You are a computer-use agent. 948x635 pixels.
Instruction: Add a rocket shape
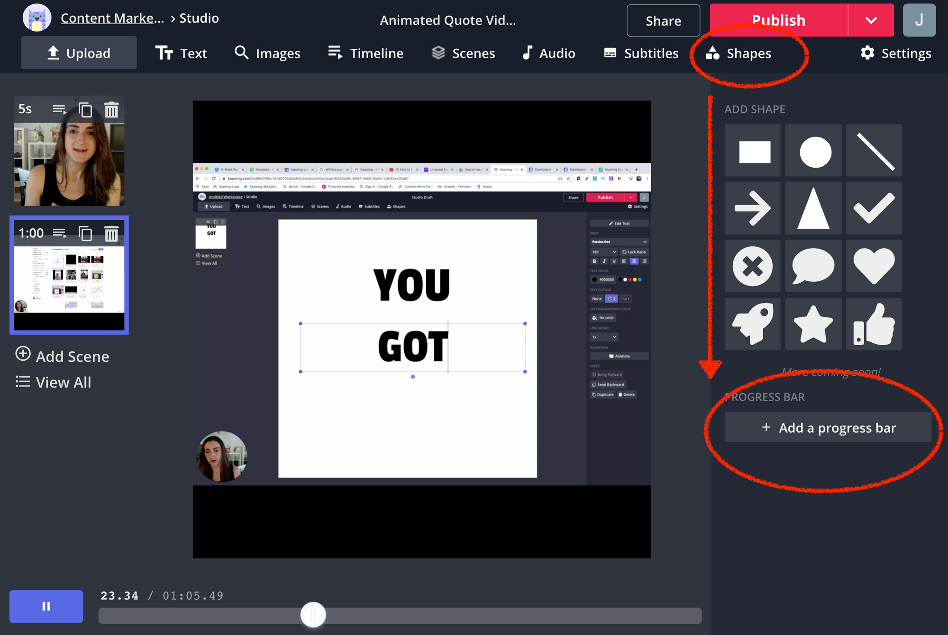click(x=753, y=324)
